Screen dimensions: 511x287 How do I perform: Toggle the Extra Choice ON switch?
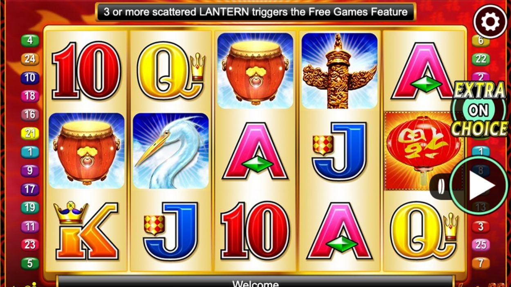[x=479, y=109]
